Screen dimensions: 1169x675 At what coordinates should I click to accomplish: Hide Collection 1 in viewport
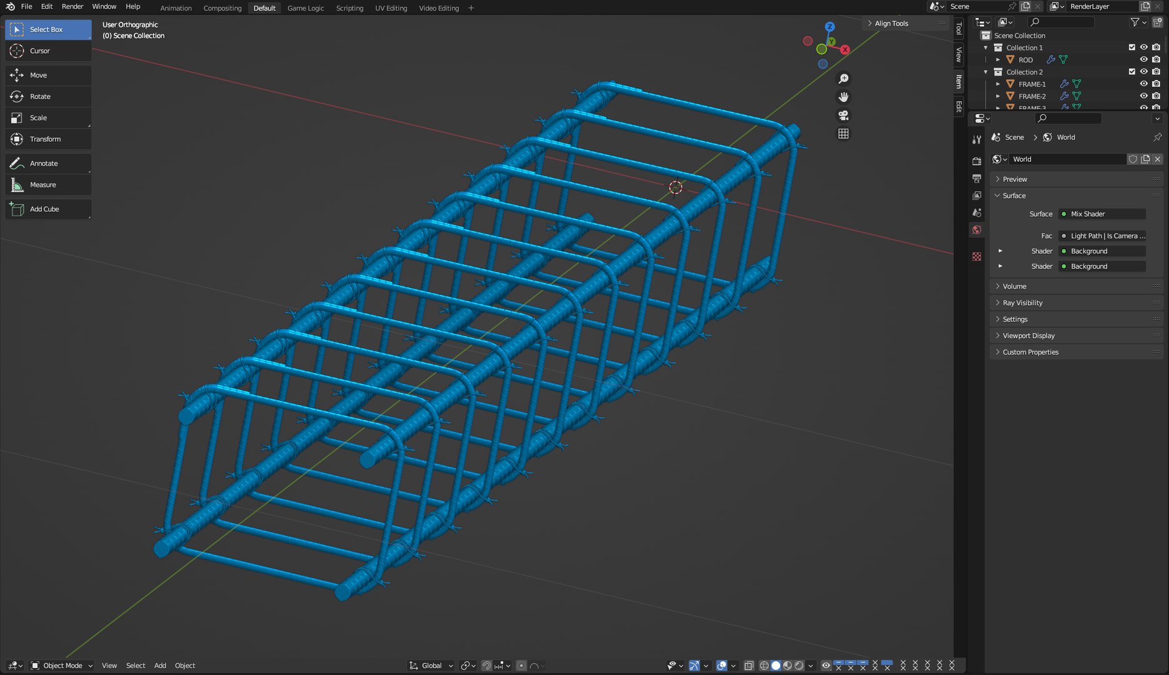(1143, 47)
